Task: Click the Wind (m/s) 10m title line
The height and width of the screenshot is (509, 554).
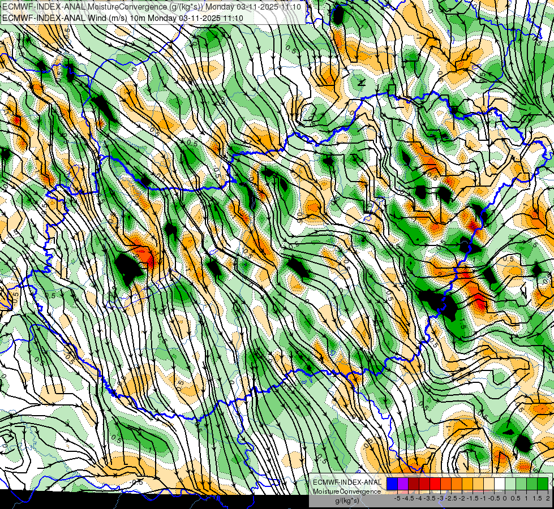Action: (122, 18)
